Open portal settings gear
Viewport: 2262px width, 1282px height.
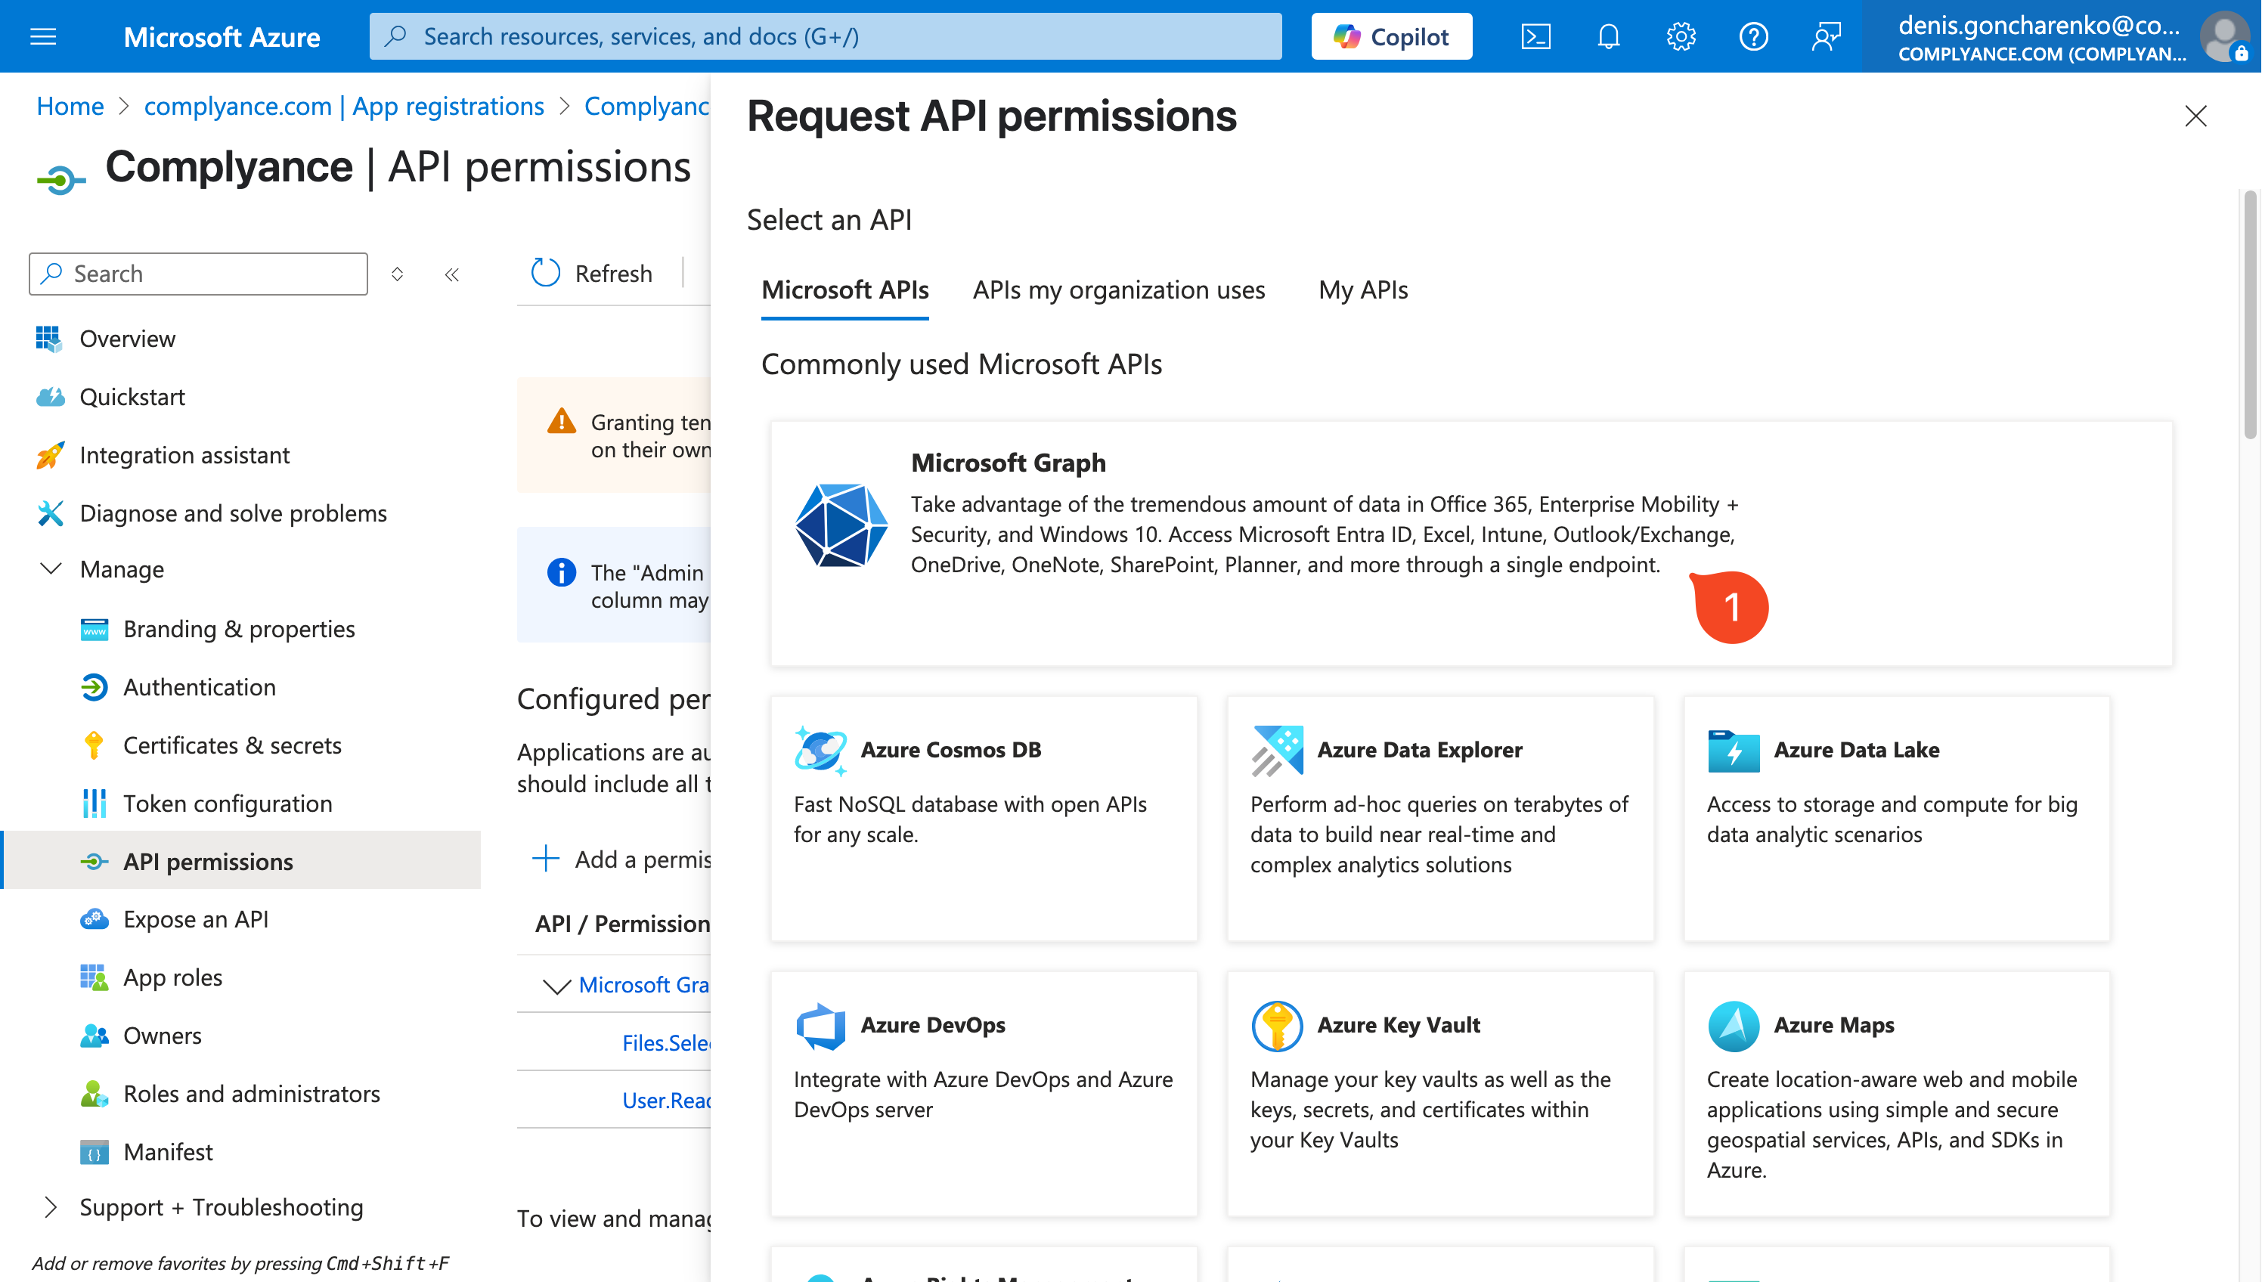[x=1681, y=36]
